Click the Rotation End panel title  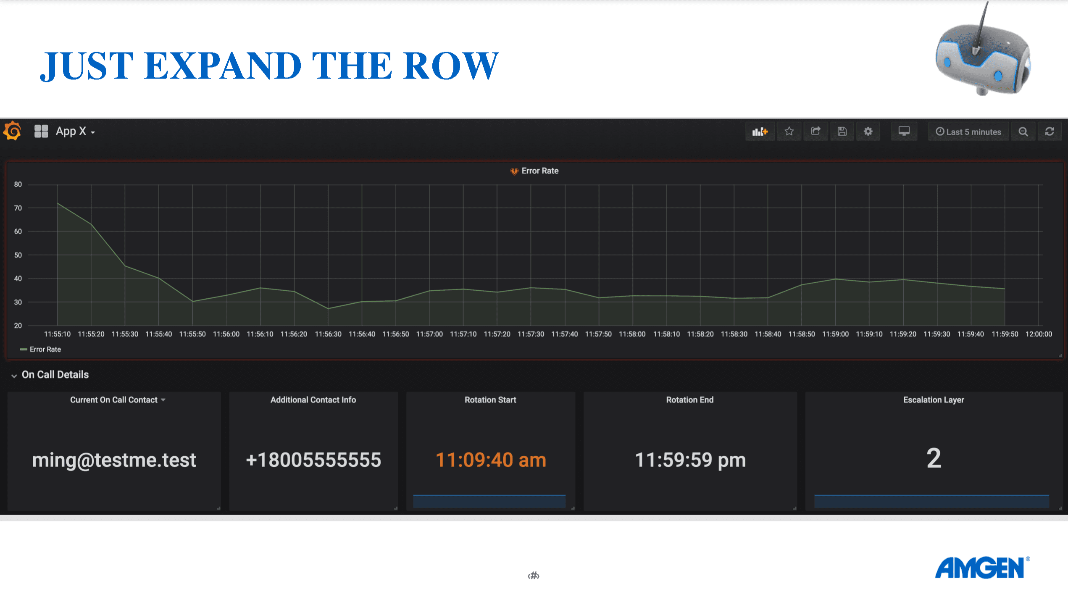tap(689, 400)
